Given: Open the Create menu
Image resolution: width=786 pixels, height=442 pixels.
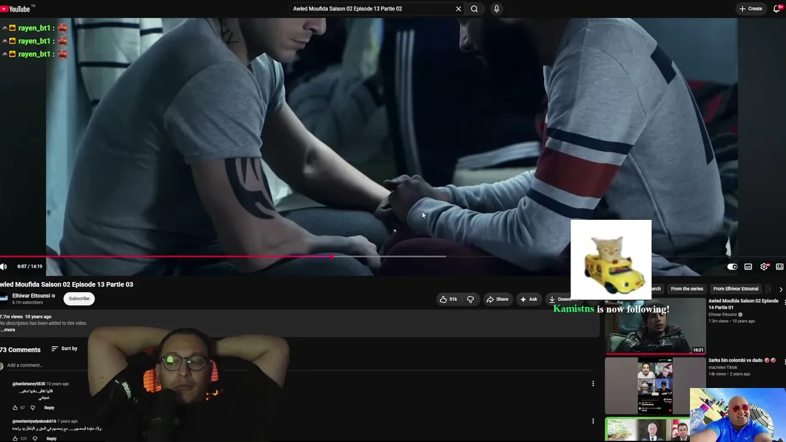Looking at the screenshot, I should pos(750,9).
